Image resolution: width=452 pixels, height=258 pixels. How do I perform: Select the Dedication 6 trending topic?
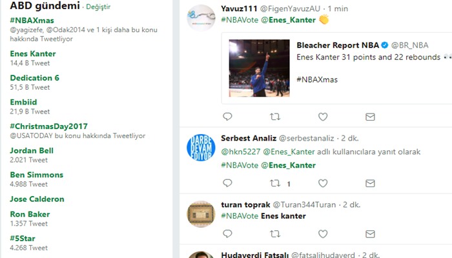tap(35, 78)
